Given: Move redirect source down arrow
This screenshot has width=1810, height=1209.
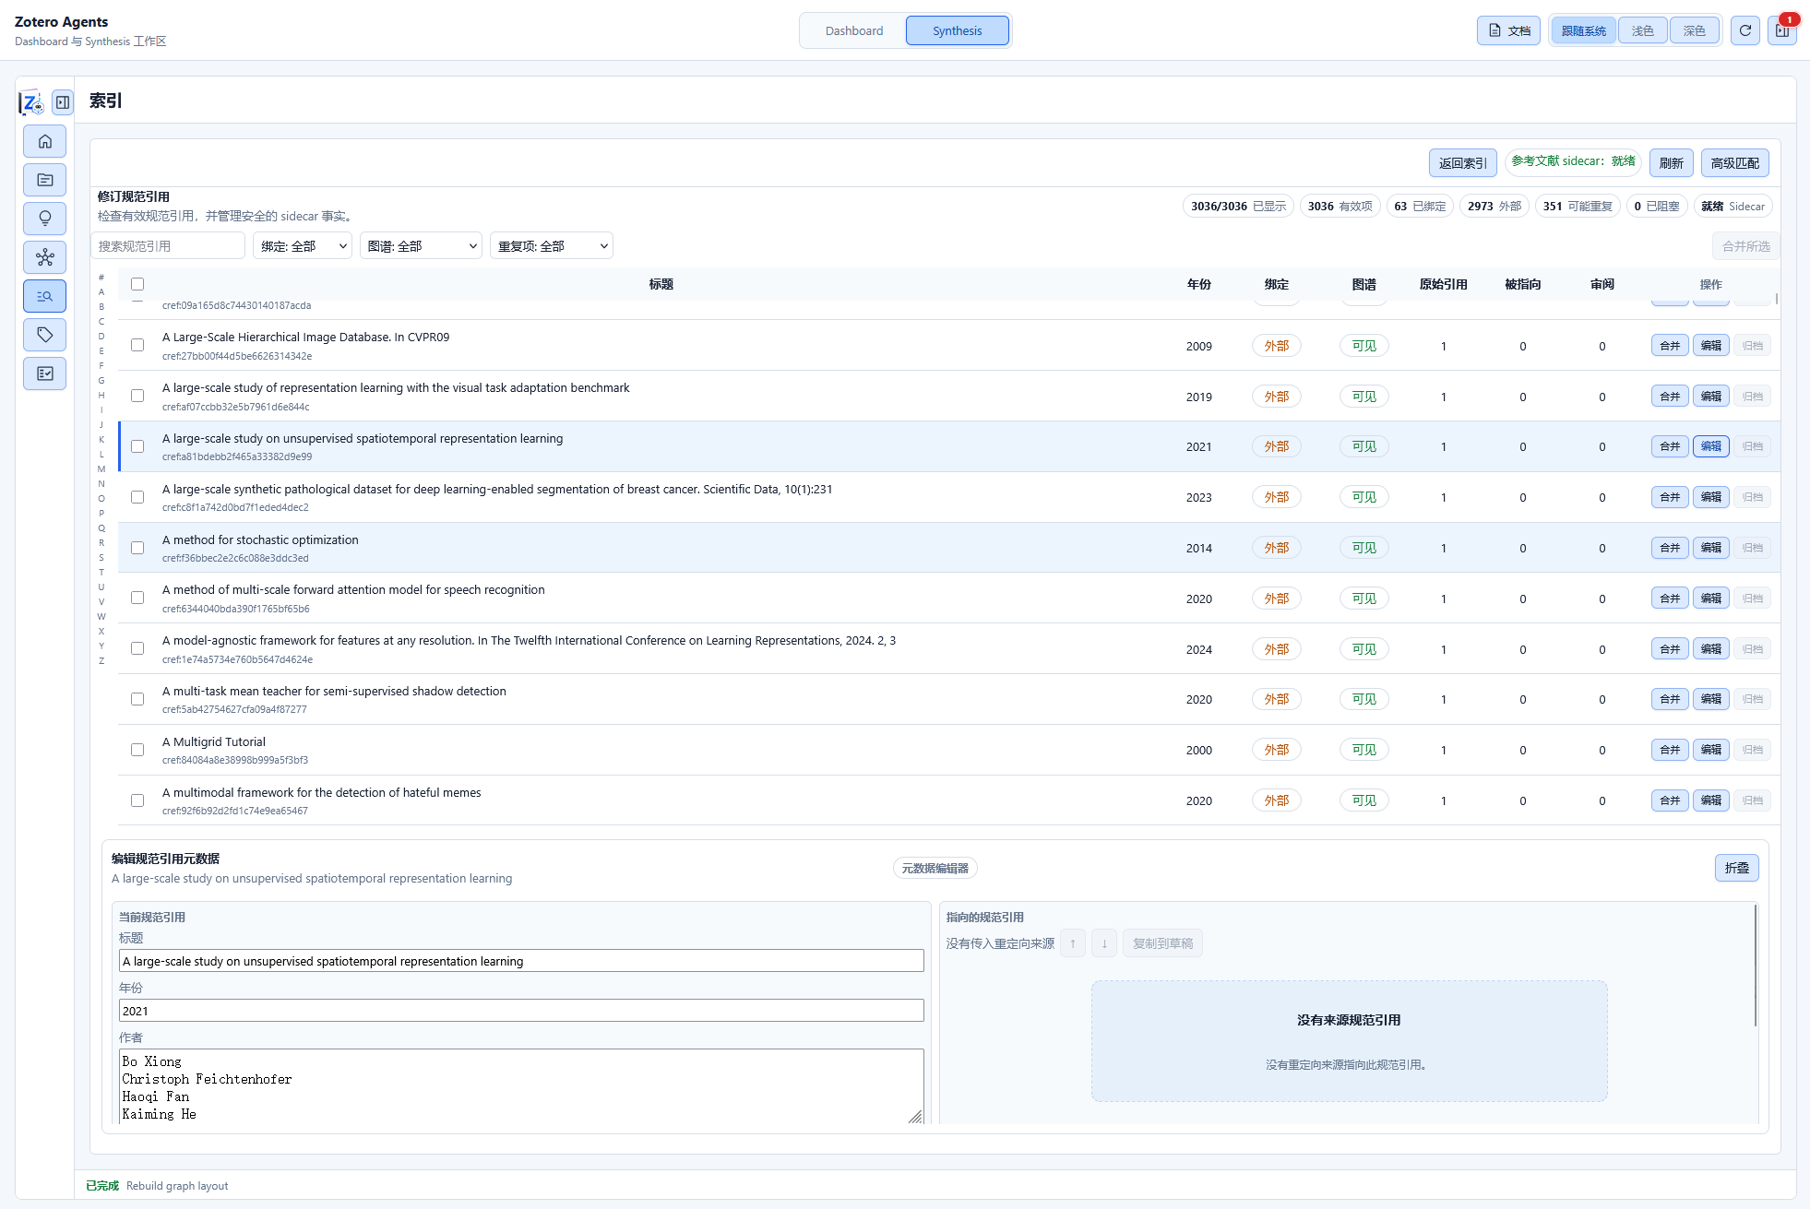Looking at the screenshot, I should coord(1104,943).
